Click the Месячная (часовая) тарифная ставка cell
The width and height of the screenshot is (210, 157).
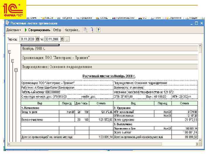click(155, 92)
